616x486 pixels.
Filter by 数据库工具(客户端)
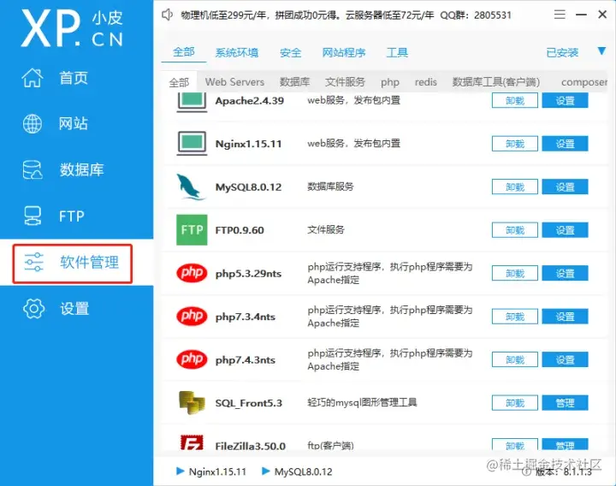coord(496,82)
